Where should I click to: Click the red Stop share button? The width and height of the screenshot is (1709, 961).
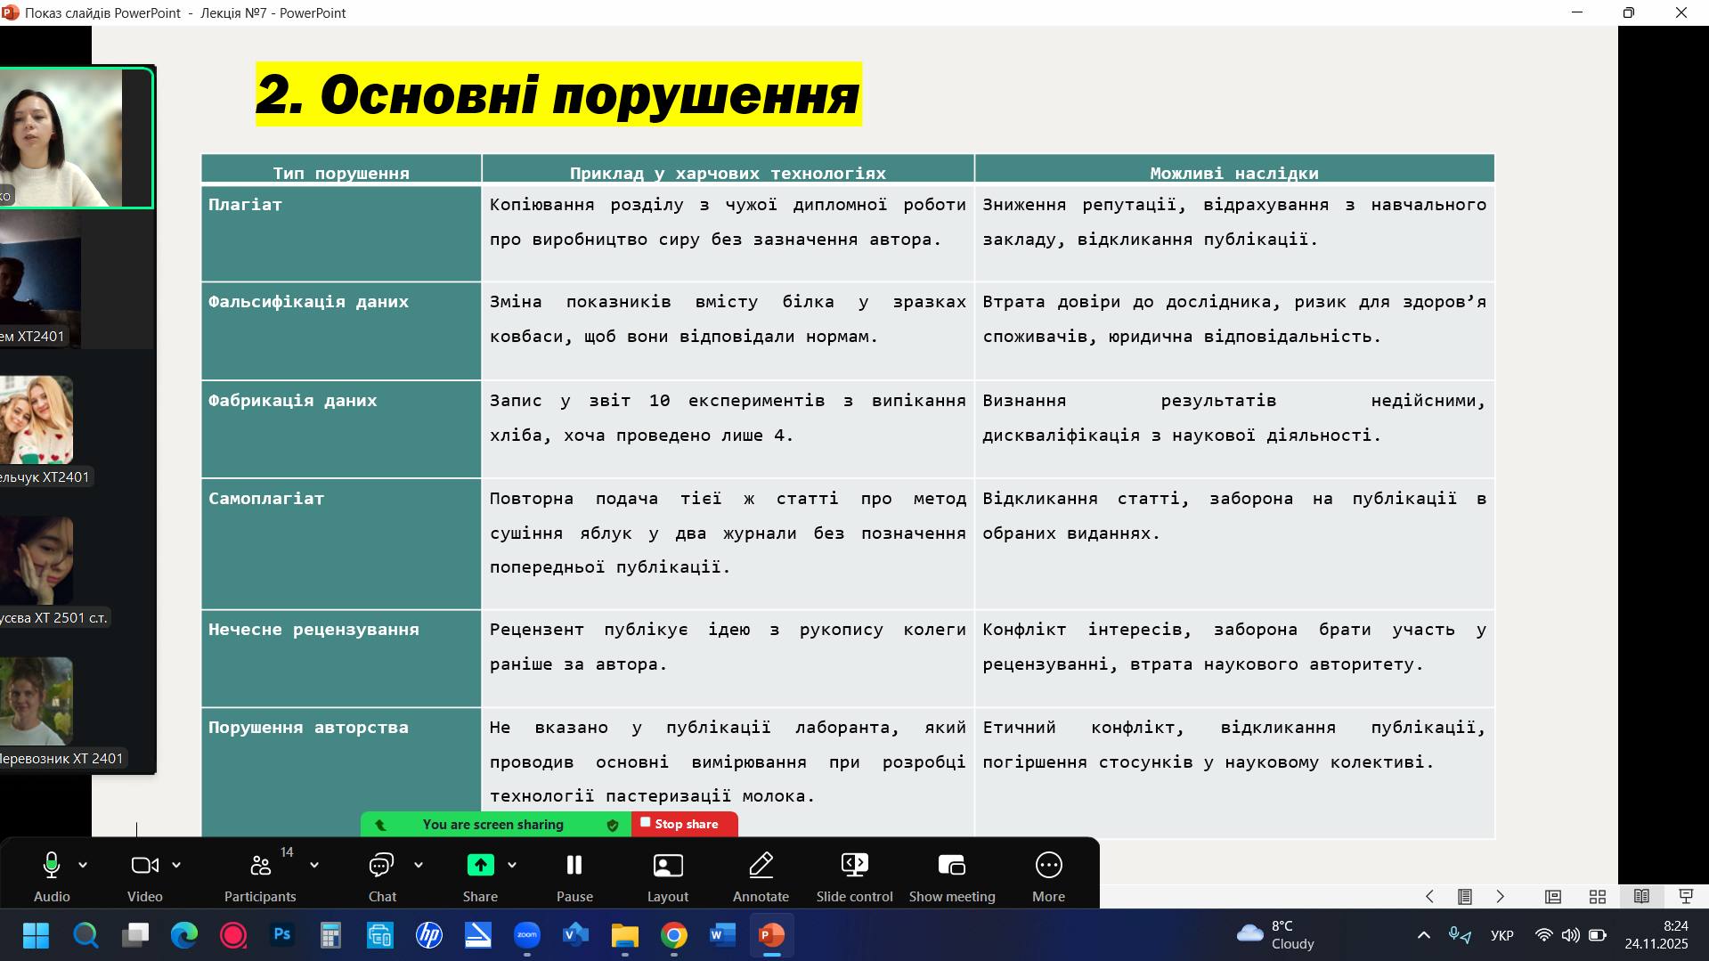click(x=684, y=824)
